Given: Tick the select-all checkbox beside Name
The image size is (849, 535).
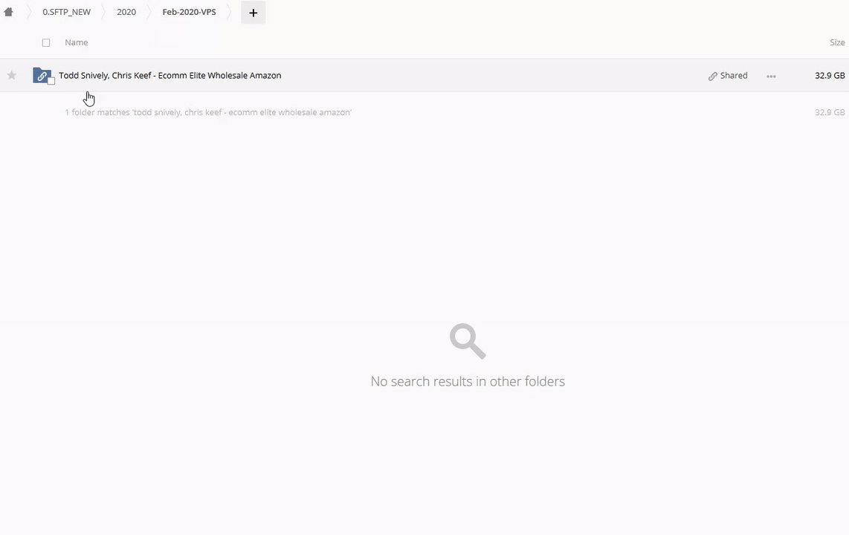Looking at the screenshot, I should click(46, 43).
